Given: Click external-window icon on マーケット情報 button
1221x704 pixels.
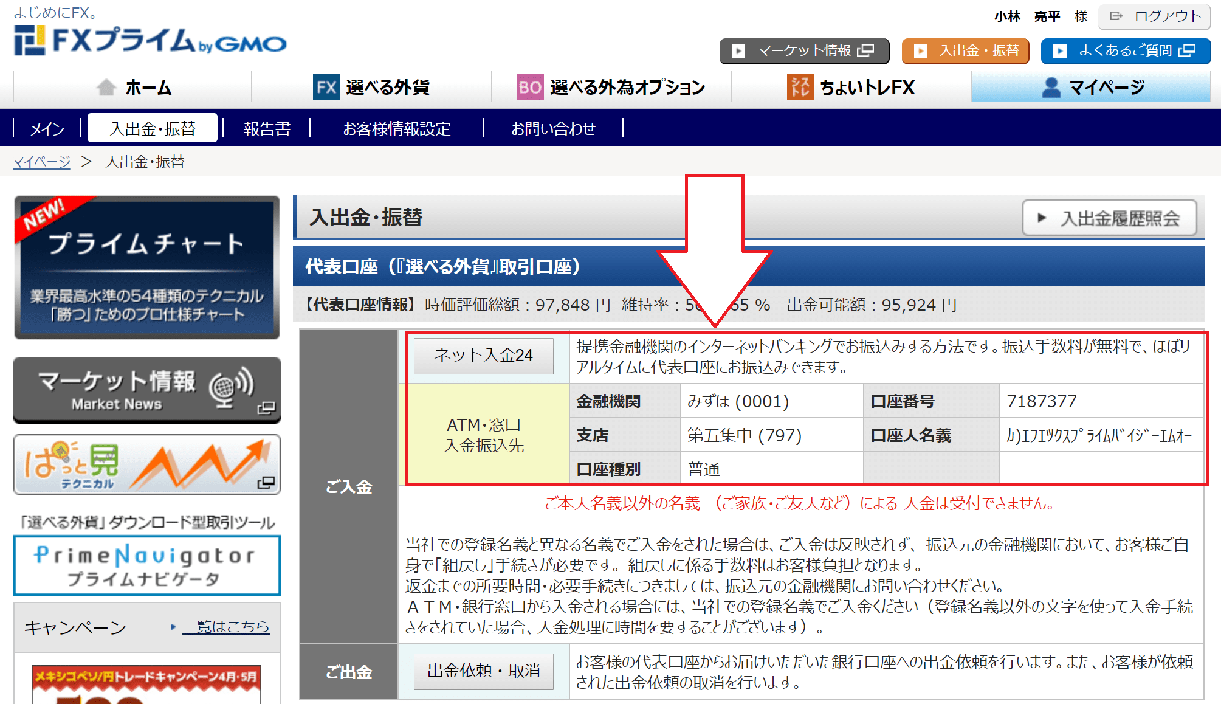Looking at the screenshot, I should (x=865, y=50).
